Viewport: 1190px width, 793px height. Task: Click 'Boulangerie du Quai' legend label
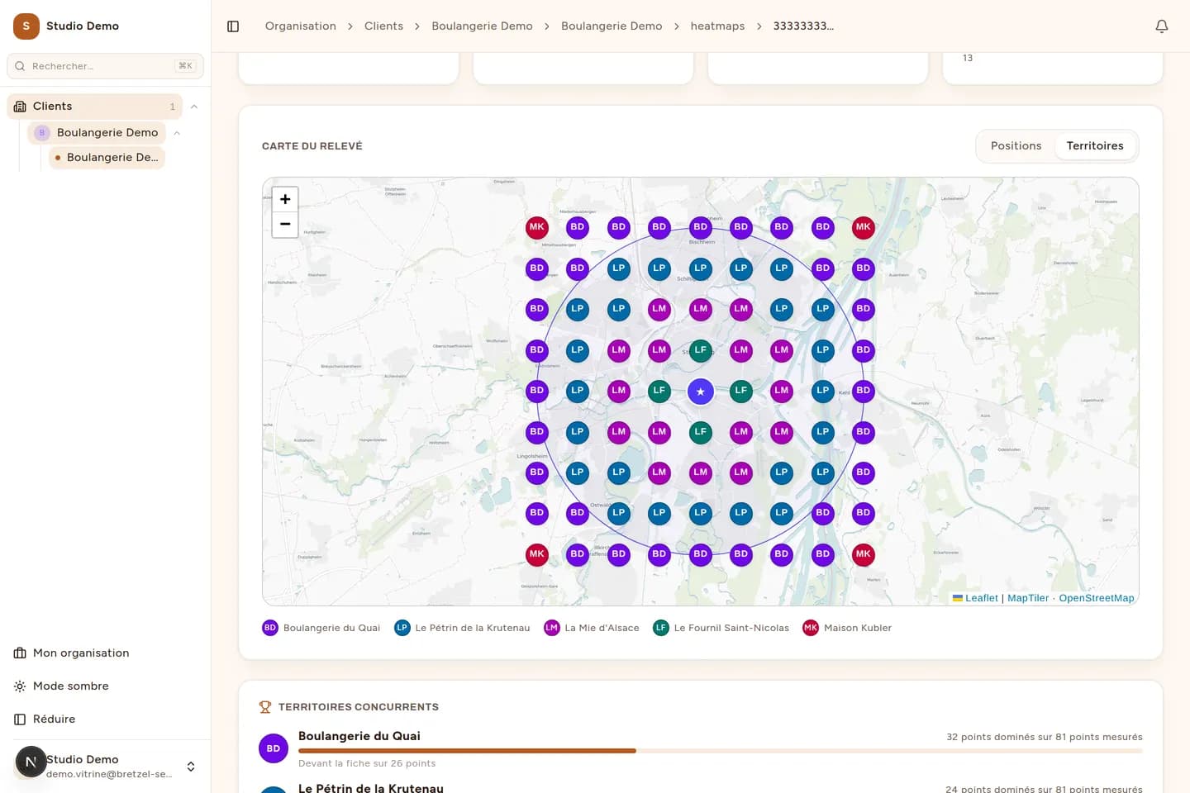[x=331, y=628]
